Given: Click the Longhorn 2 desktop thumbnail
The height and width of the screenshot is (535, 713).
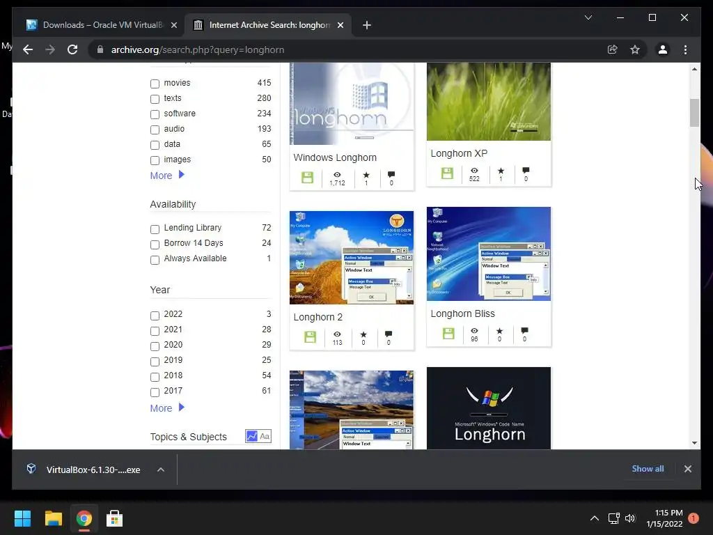Looking at the screenshot, I should click(x=352, y=258).
